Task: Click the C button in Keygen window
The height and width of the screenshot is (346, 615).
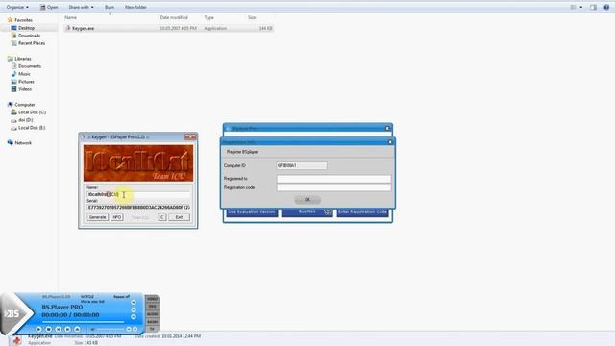Action: coord(162,217)
